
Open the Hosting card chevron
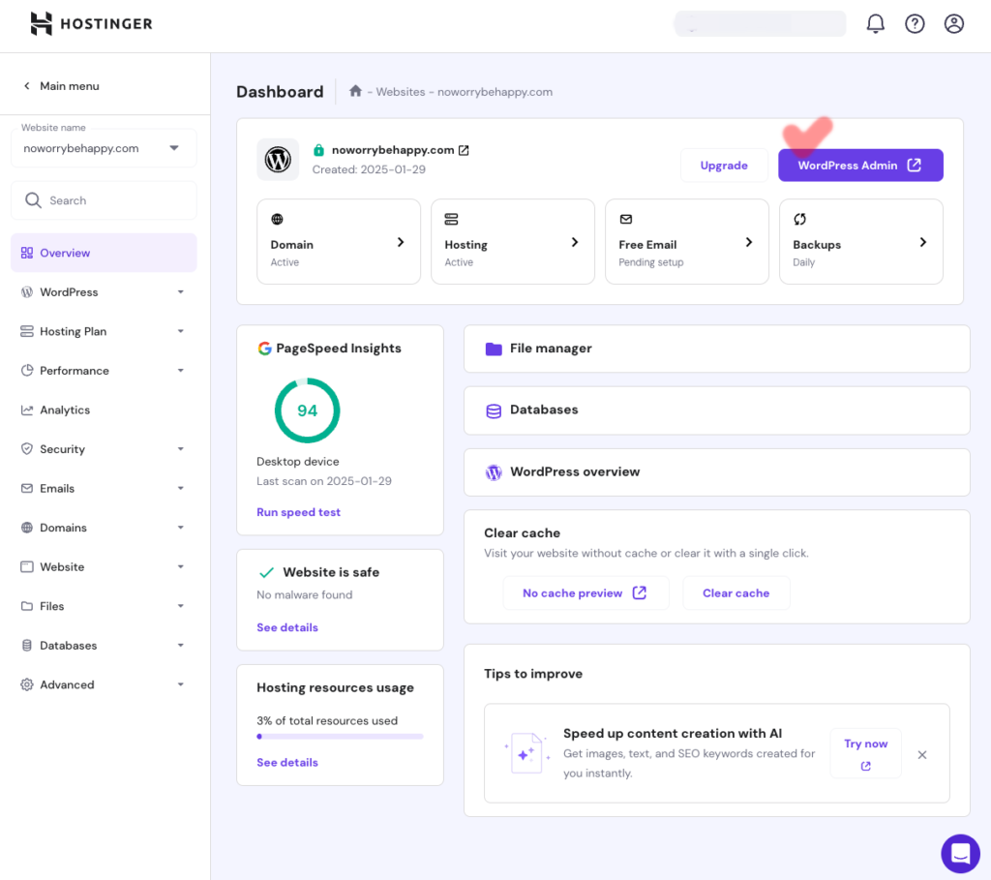(x=575, y=242)
